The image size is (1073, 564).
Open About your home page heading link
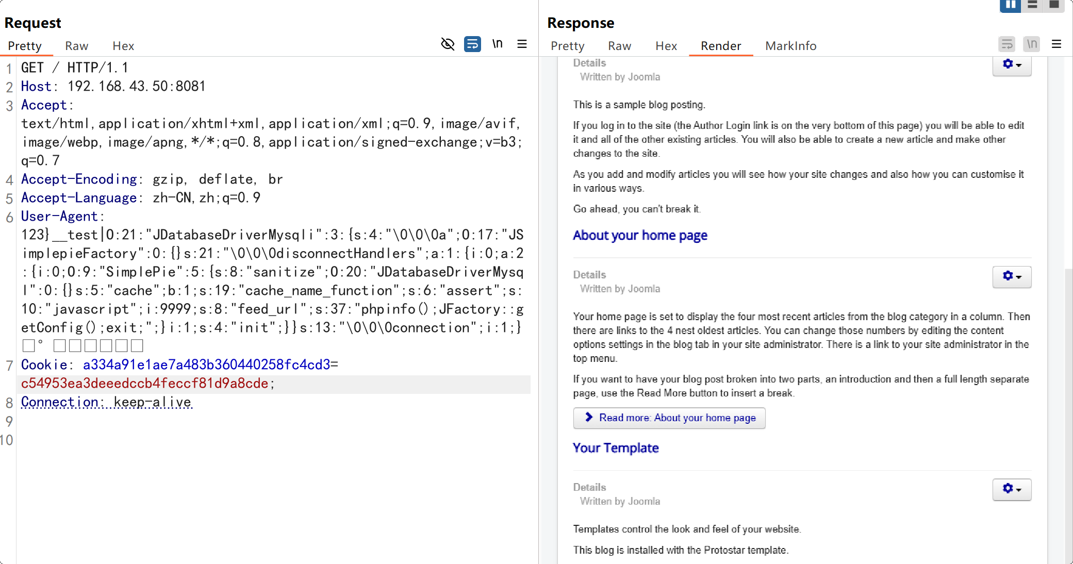(640, 236)
